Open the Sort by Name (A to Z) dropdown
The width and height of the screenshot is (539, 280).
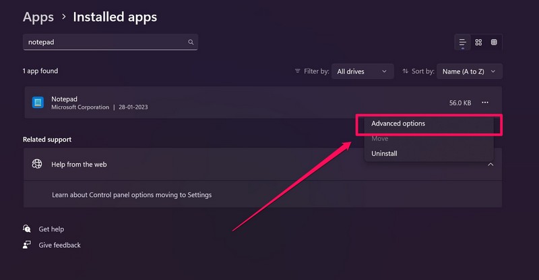469,71
